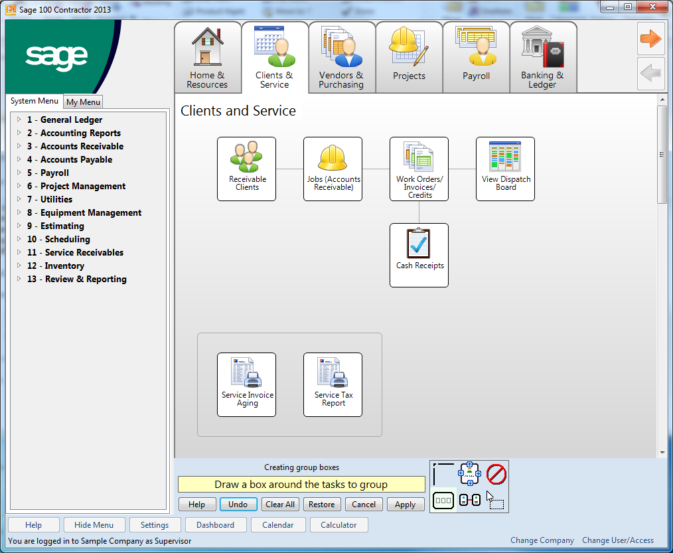Expand 2 - Accounting Reports tree node
The width and height of the screenshot is (673, 553).
click(x=19, y=133)
